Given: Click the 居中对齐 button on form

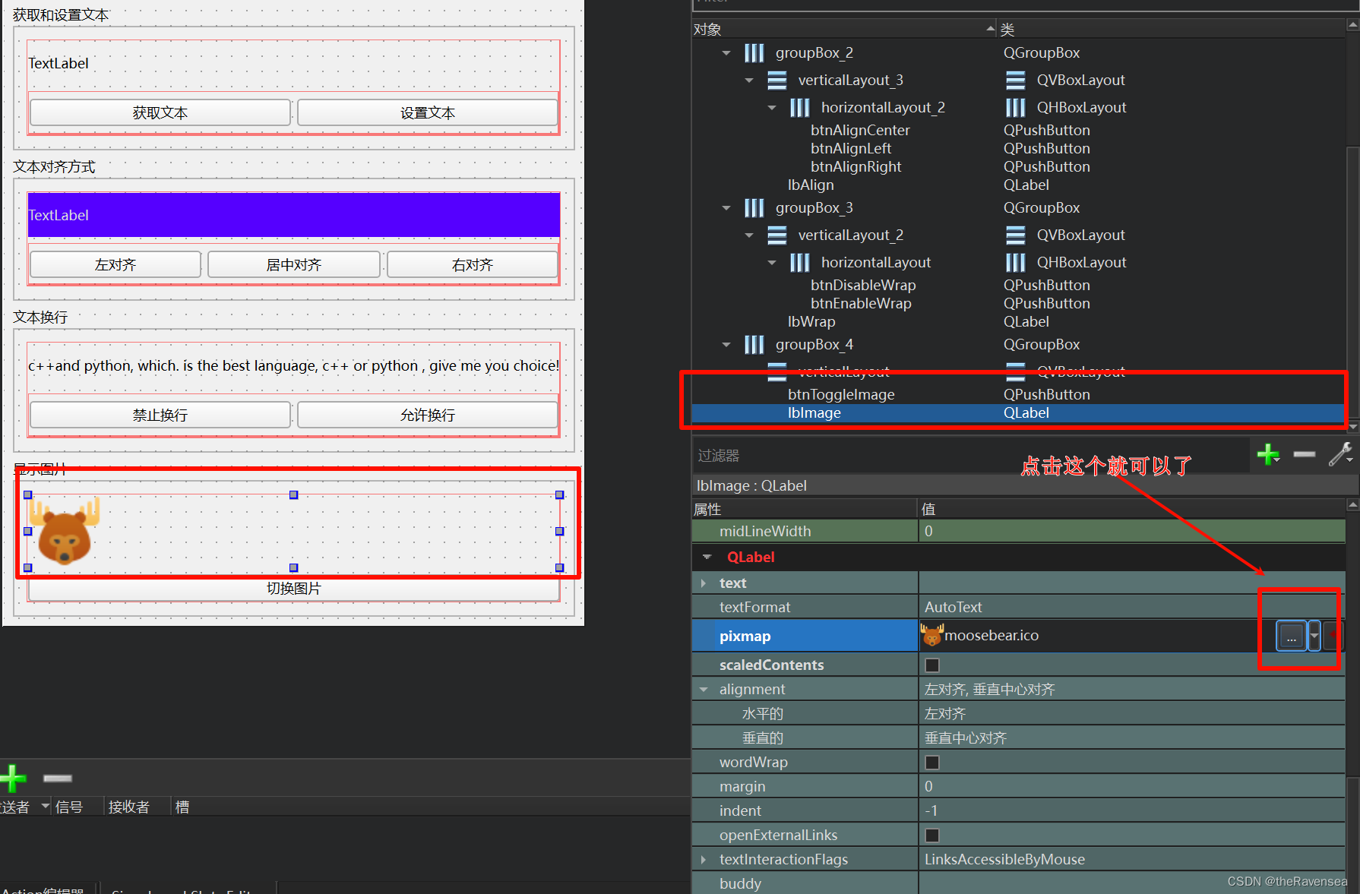Looking at the screenshot, I should point(294,265).
